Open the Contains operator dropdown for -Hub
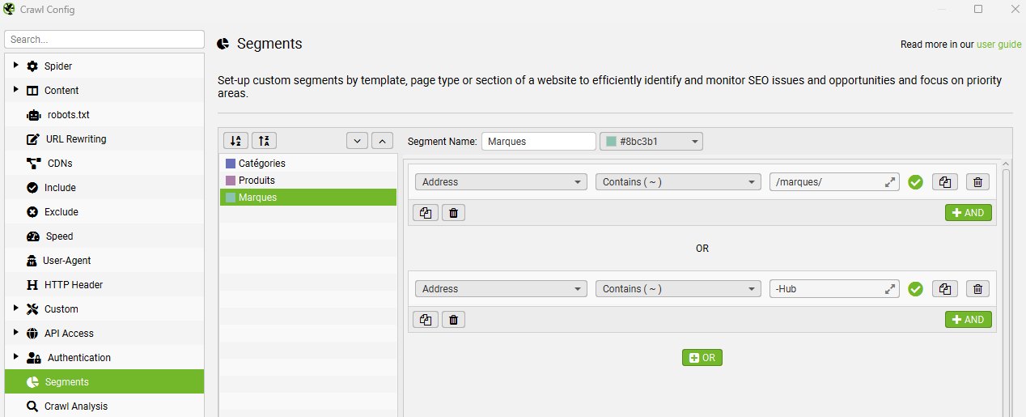 pyautogui.click(x=678, y=289)
